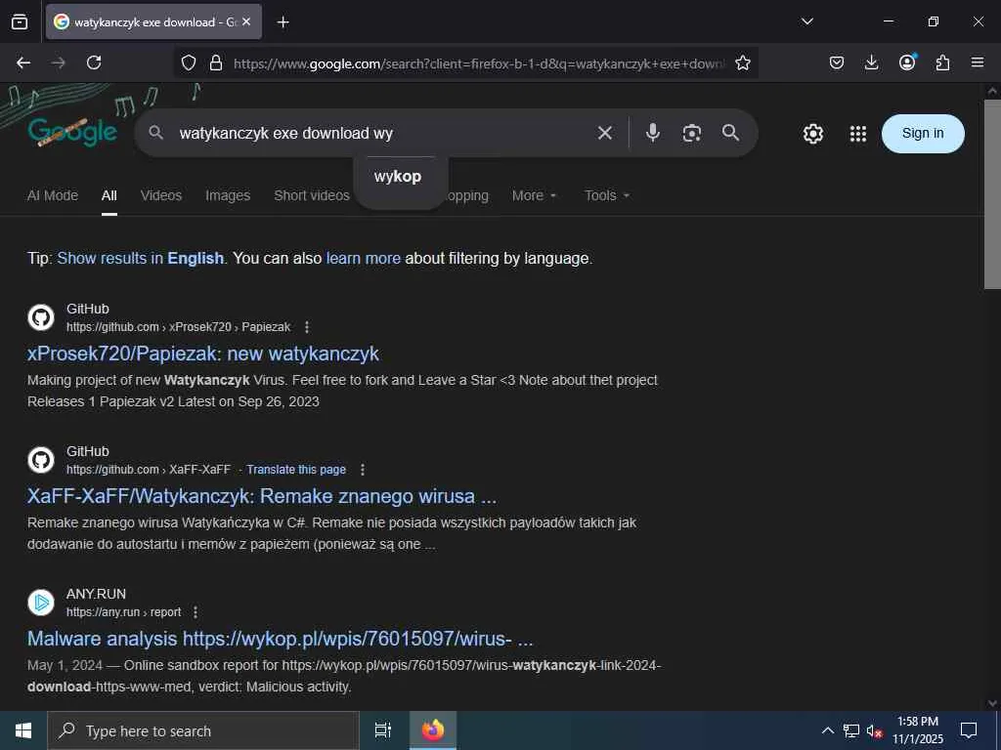Select the All results tab
The width and height of the screenshot is (1001, 750).
point(109,195)
